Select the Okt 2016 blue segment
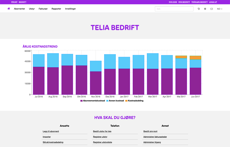Screen dimensions: 230x147 coord(81,60)
